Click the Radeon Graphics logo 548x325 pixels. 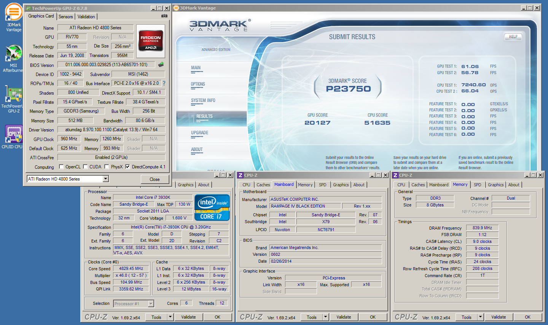151,41
